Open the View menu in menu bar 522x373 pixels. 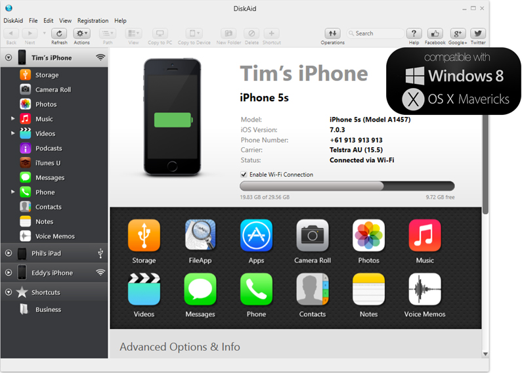65,21
